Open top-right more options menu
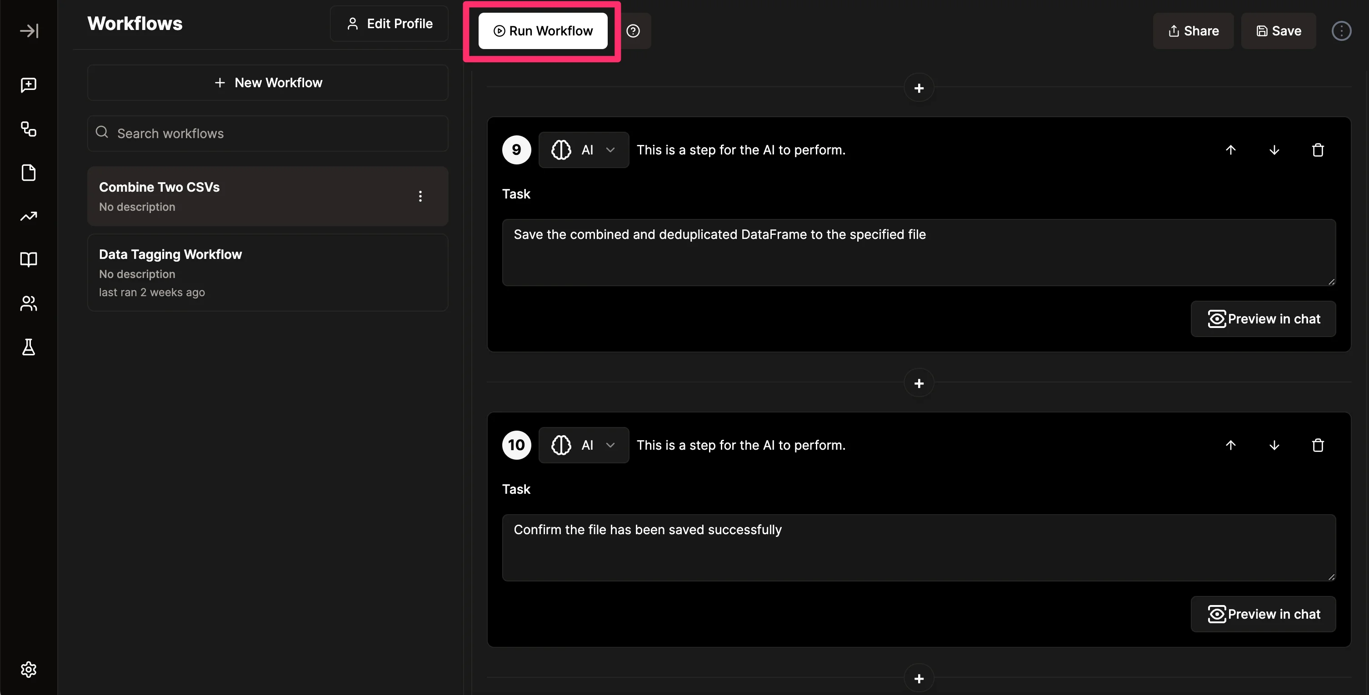 coord(1341,31)
